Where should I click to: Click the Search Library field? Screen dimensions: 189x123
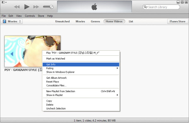tap(161, 7)
